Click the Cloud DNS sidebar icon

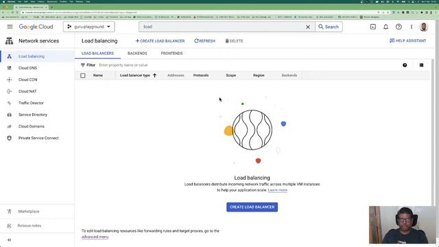coord(9,68)
